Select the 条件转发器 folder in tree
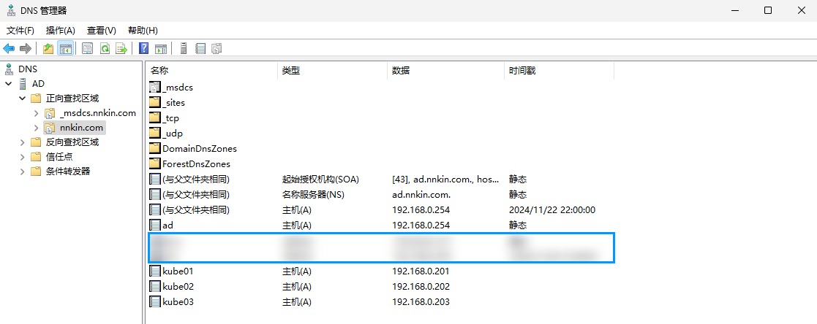 (x=68, y=171)
